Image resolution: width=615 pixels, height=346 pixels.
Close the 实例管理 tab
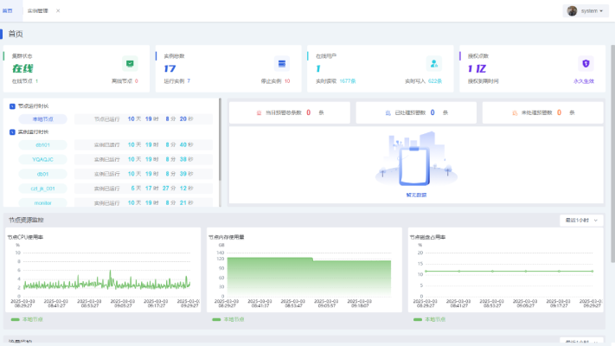[x=58, y=10]
